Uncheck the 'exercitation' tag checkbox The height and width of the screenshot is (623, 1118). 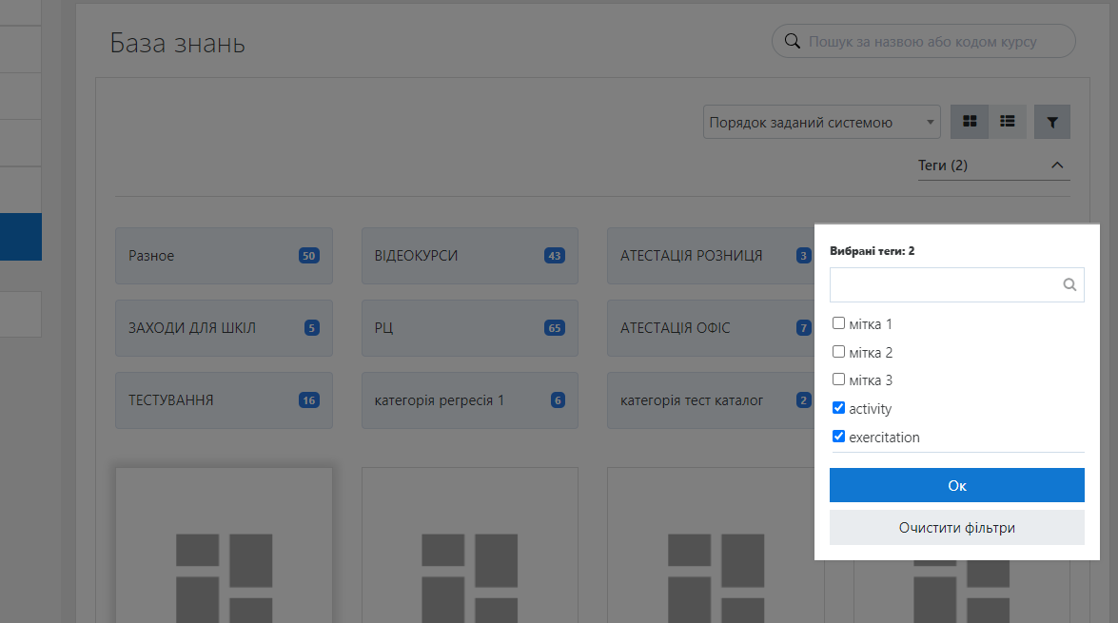[x=838, y=437]
